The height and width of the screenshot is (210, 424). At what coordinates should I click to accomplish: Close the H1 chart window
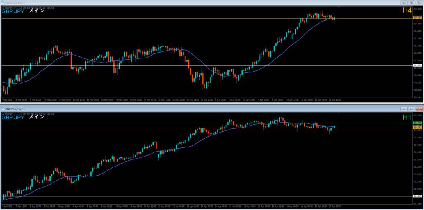419,108
